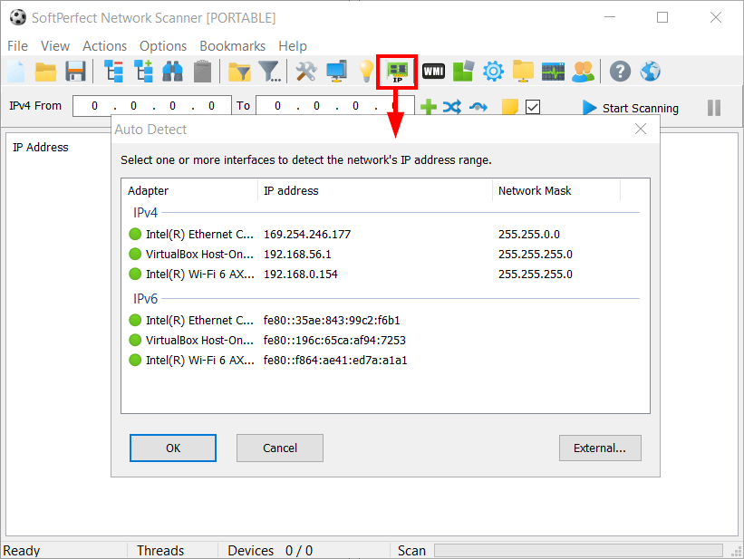Click the IP Address column in main window
Screen dimensions: 744x559
[x=41, y=148]
